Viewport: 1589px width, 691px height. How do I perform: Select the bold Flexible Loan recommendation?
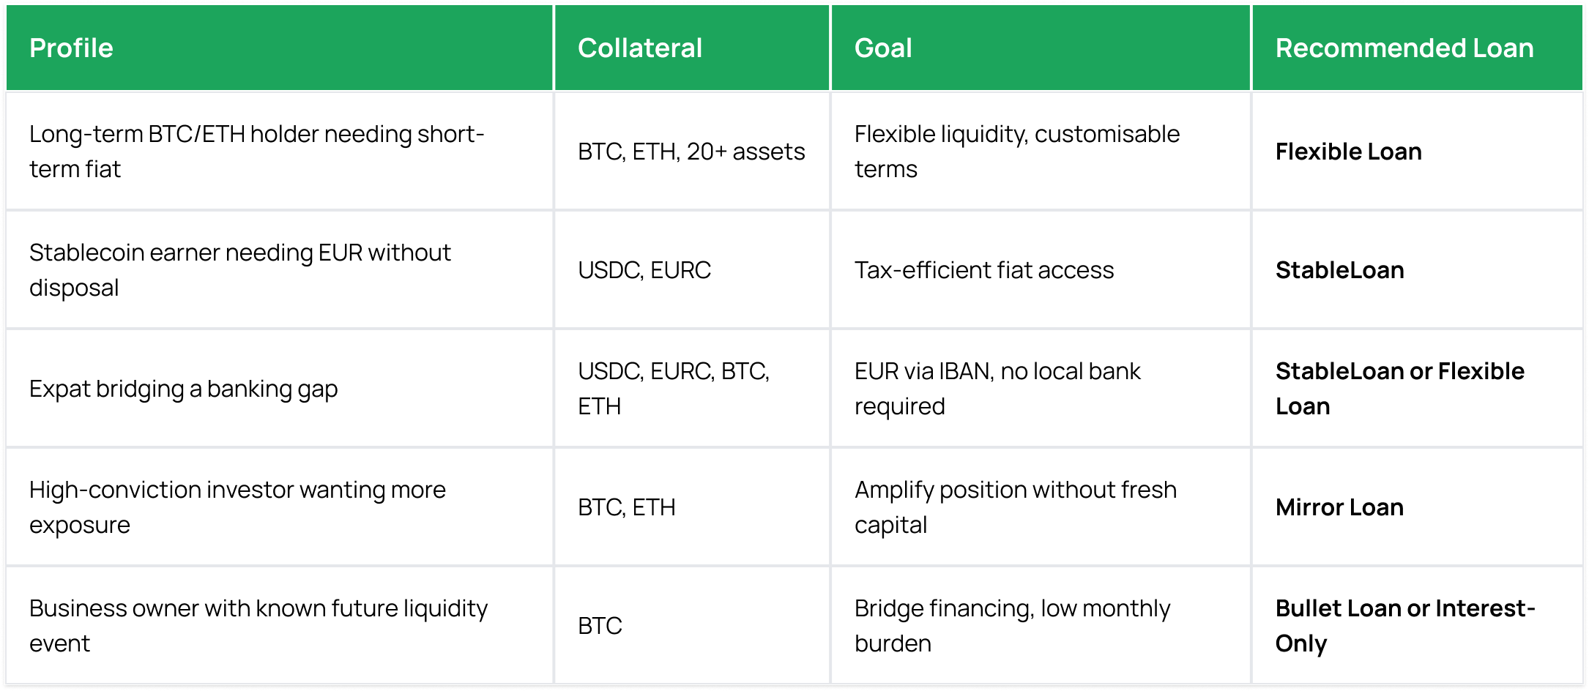pyautogui.click(x=1348, y=152)
